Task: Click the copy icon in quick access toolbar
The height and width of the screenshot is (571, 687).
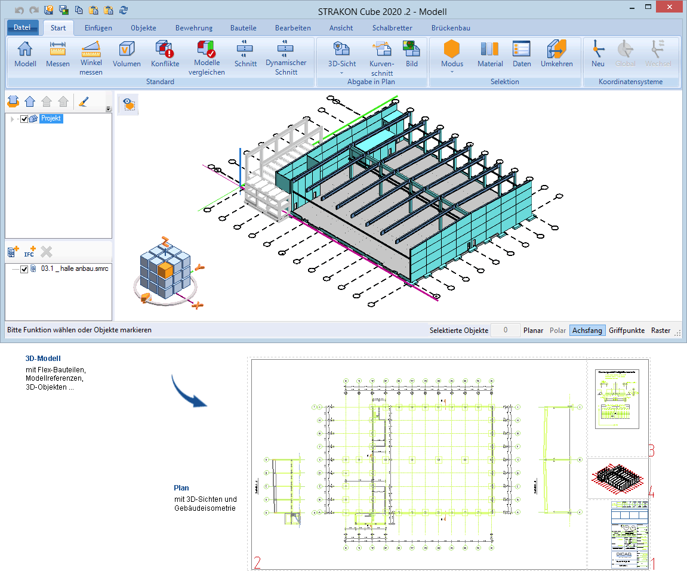Action: point(79,10)
